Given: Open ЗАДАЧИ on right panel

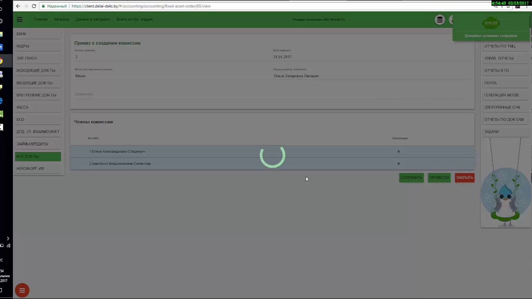Looking at the screenshot, I should click(505, 132).
